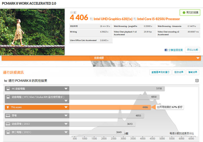Click the delete result button

coord(178,72)
